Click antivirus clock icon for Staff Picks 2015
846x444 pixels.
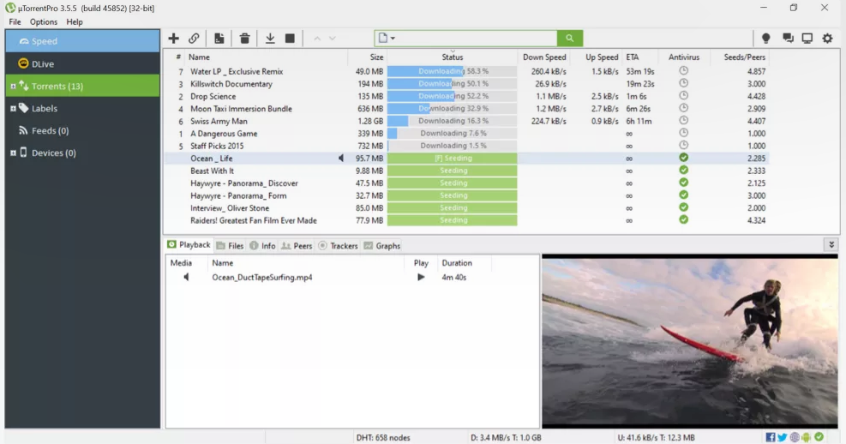click(x=684, y=145)
